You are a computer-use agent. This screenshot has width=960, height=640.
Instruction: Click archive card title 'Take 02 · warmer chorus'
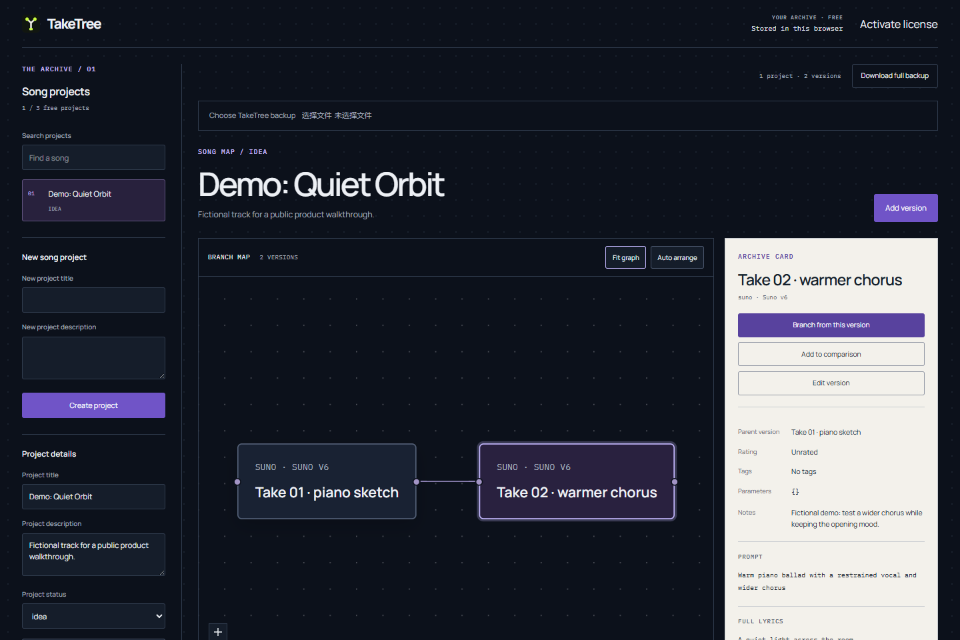tap(819, 280)
